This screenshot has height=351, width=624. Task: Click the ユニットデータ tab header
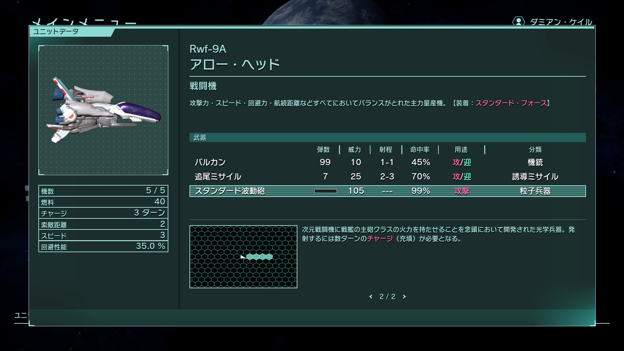56,32
